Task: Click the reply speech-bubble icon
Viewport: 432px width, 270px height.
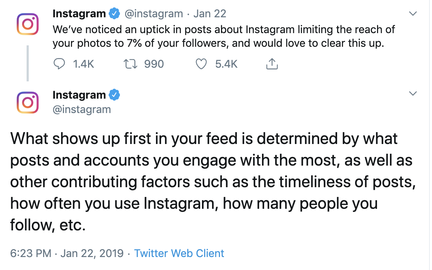Action: tap(59, 64)
